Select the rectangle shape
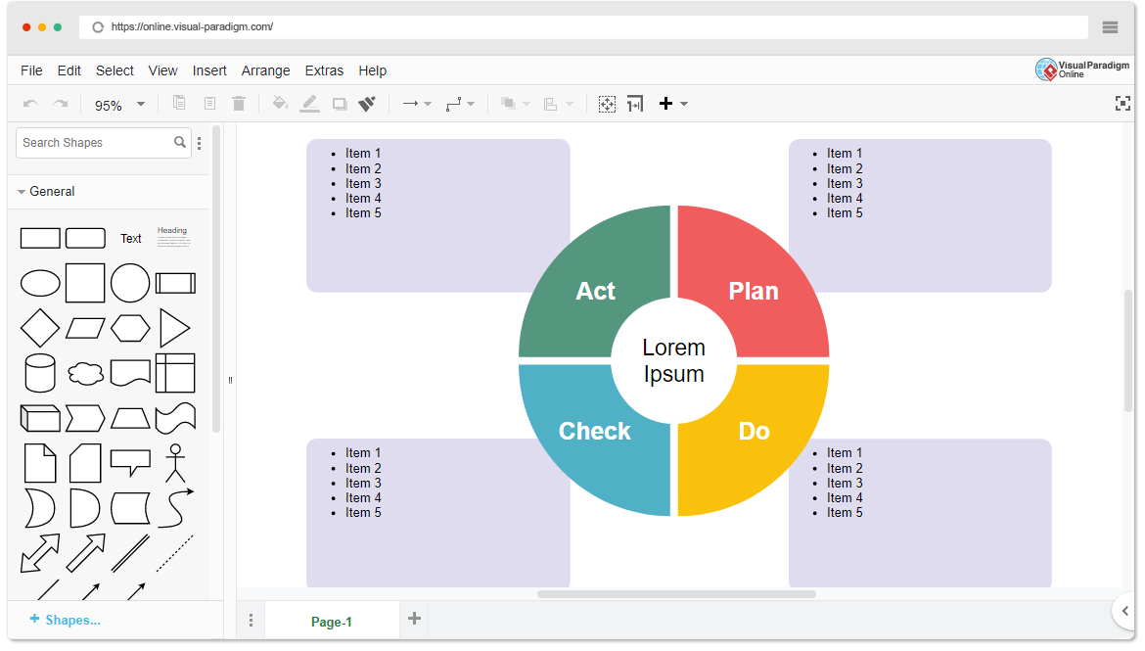The height and width of the screenshot is (651, 1145). coord(40,238)
